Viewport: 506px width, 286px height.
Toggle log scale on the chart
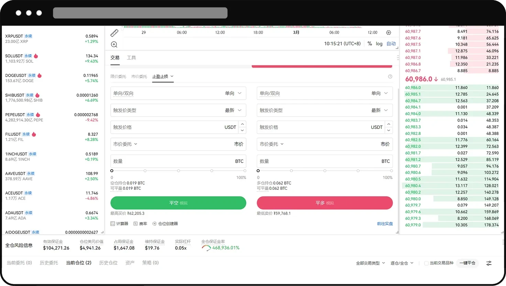tap(379, 44)
